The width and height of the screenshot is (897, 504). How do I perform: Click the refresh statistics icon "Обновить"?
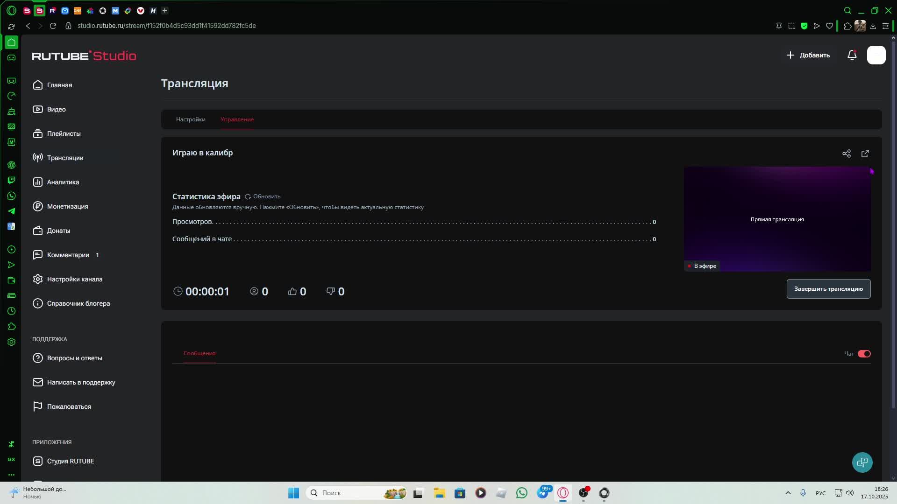[x=248, y=196]
